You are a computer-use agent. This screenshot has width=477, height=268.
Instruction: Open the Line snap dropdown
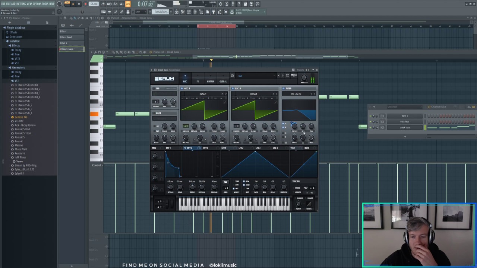tap(140, 12)
